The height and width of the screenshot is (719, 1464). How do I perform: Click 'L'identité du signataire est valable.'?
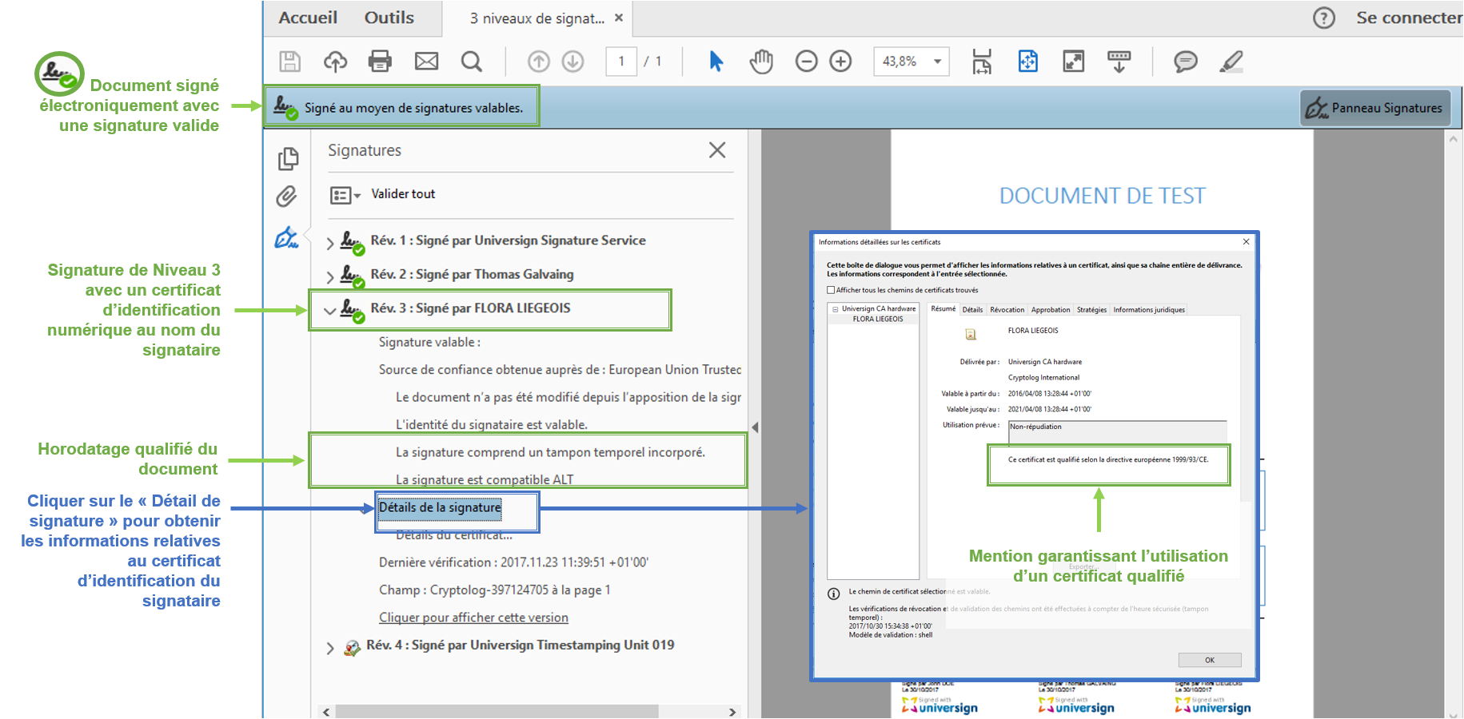(492, 425)
